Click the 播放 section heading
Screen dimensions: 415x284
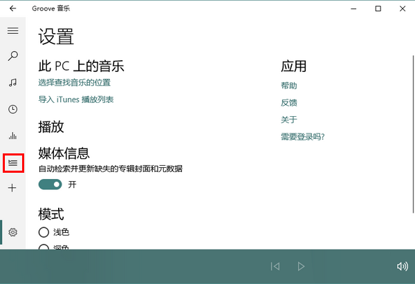coord(51,126)
